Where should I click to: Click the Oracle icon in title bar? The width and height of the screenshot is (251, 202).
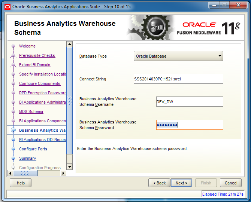tap(7, 7)
